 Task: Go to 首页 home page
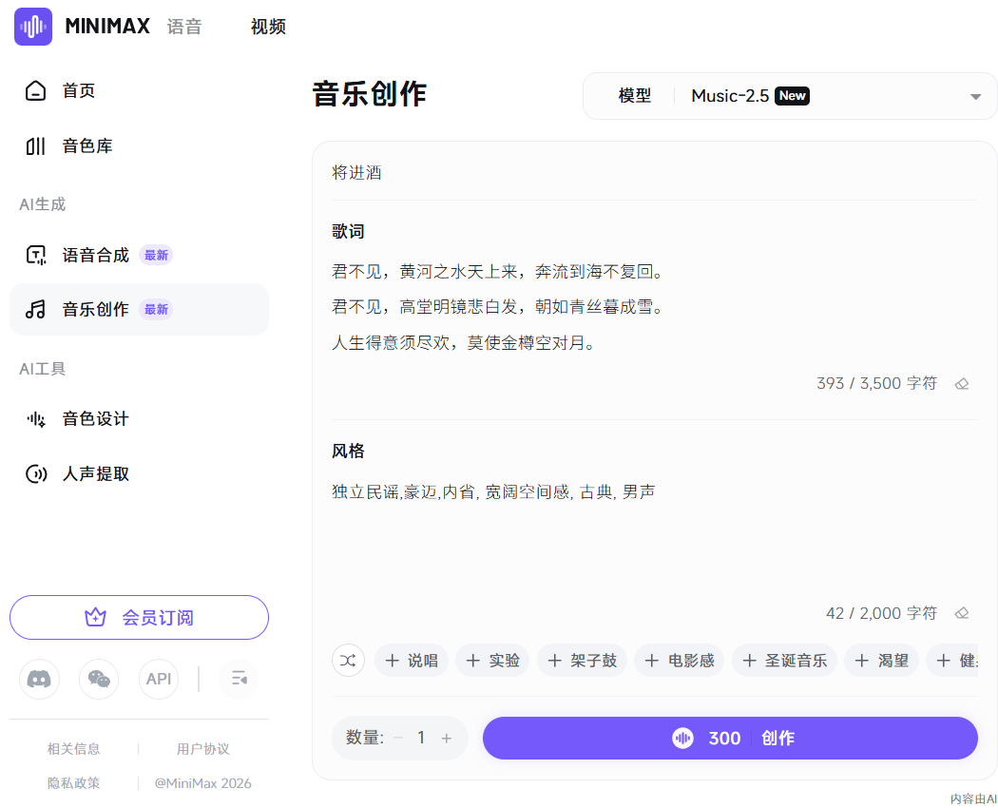(79, 89)
